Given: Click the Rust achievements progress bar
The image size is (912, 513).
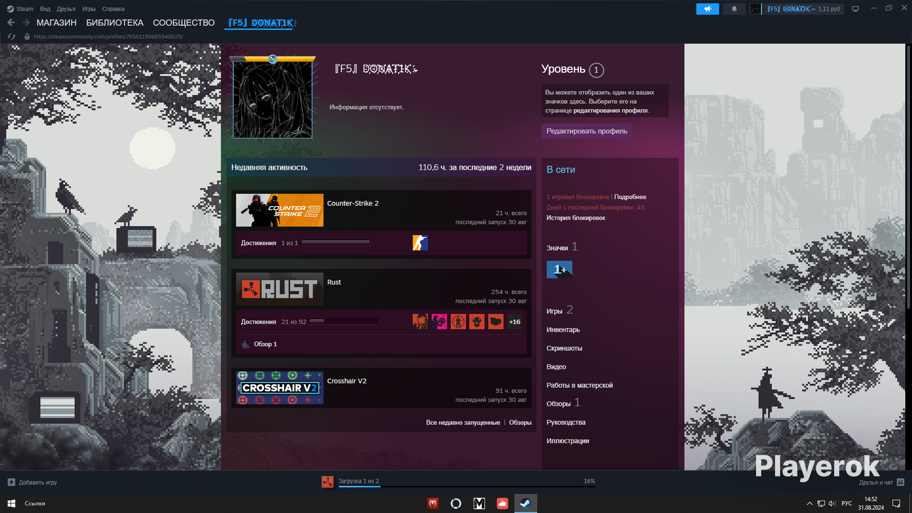Looking at the screenshot, I should pyautogui.click(x=344, y=322).
